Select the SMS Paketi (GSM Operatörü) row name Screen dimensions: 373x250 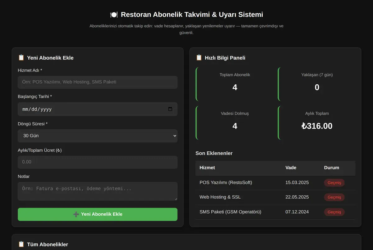coord(230,212)
